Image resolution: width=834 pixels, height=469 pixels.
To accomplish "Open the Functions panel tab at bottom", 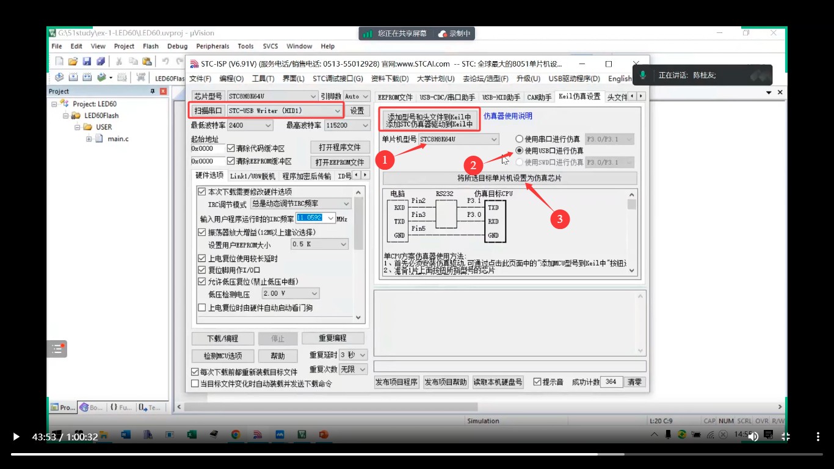I will (117, 407).
